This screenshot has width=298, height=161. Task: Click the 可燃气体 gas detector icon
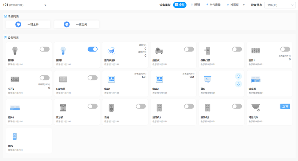[256, 108]
